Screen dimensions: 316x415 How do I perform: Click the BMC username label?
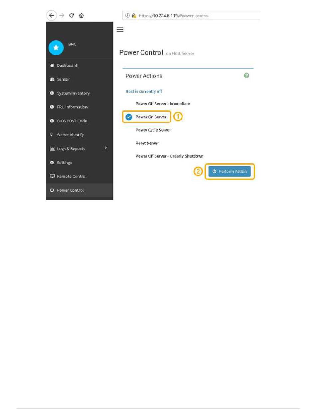coord(73,44)
